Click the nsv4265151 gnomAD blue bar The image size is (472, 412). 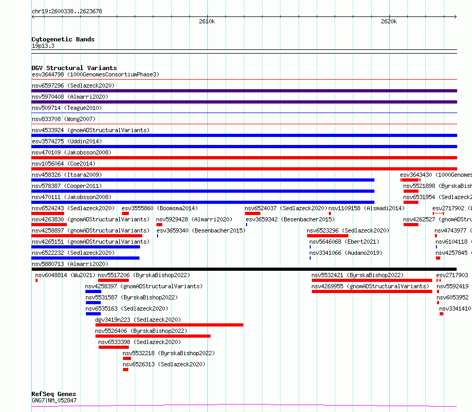[x=85, y=247]
